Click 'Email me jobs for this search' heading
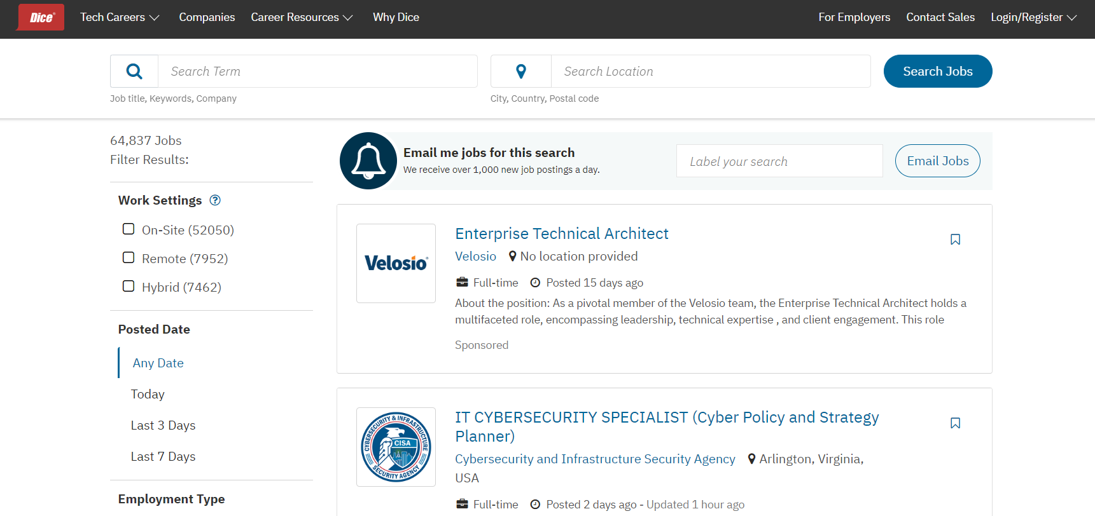This screenshot has height=516, width=1095. tap(489, 153)
